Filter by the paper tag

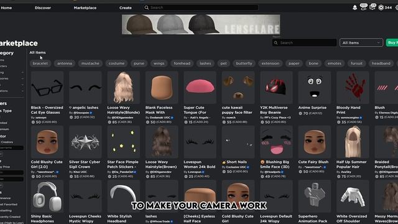click(x=294, y=63)
